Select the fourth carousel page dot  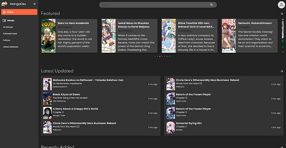(162, 56)
